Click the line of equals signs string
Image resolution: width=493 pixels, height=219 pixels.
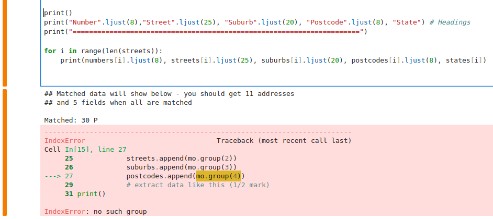pos(216,32)
